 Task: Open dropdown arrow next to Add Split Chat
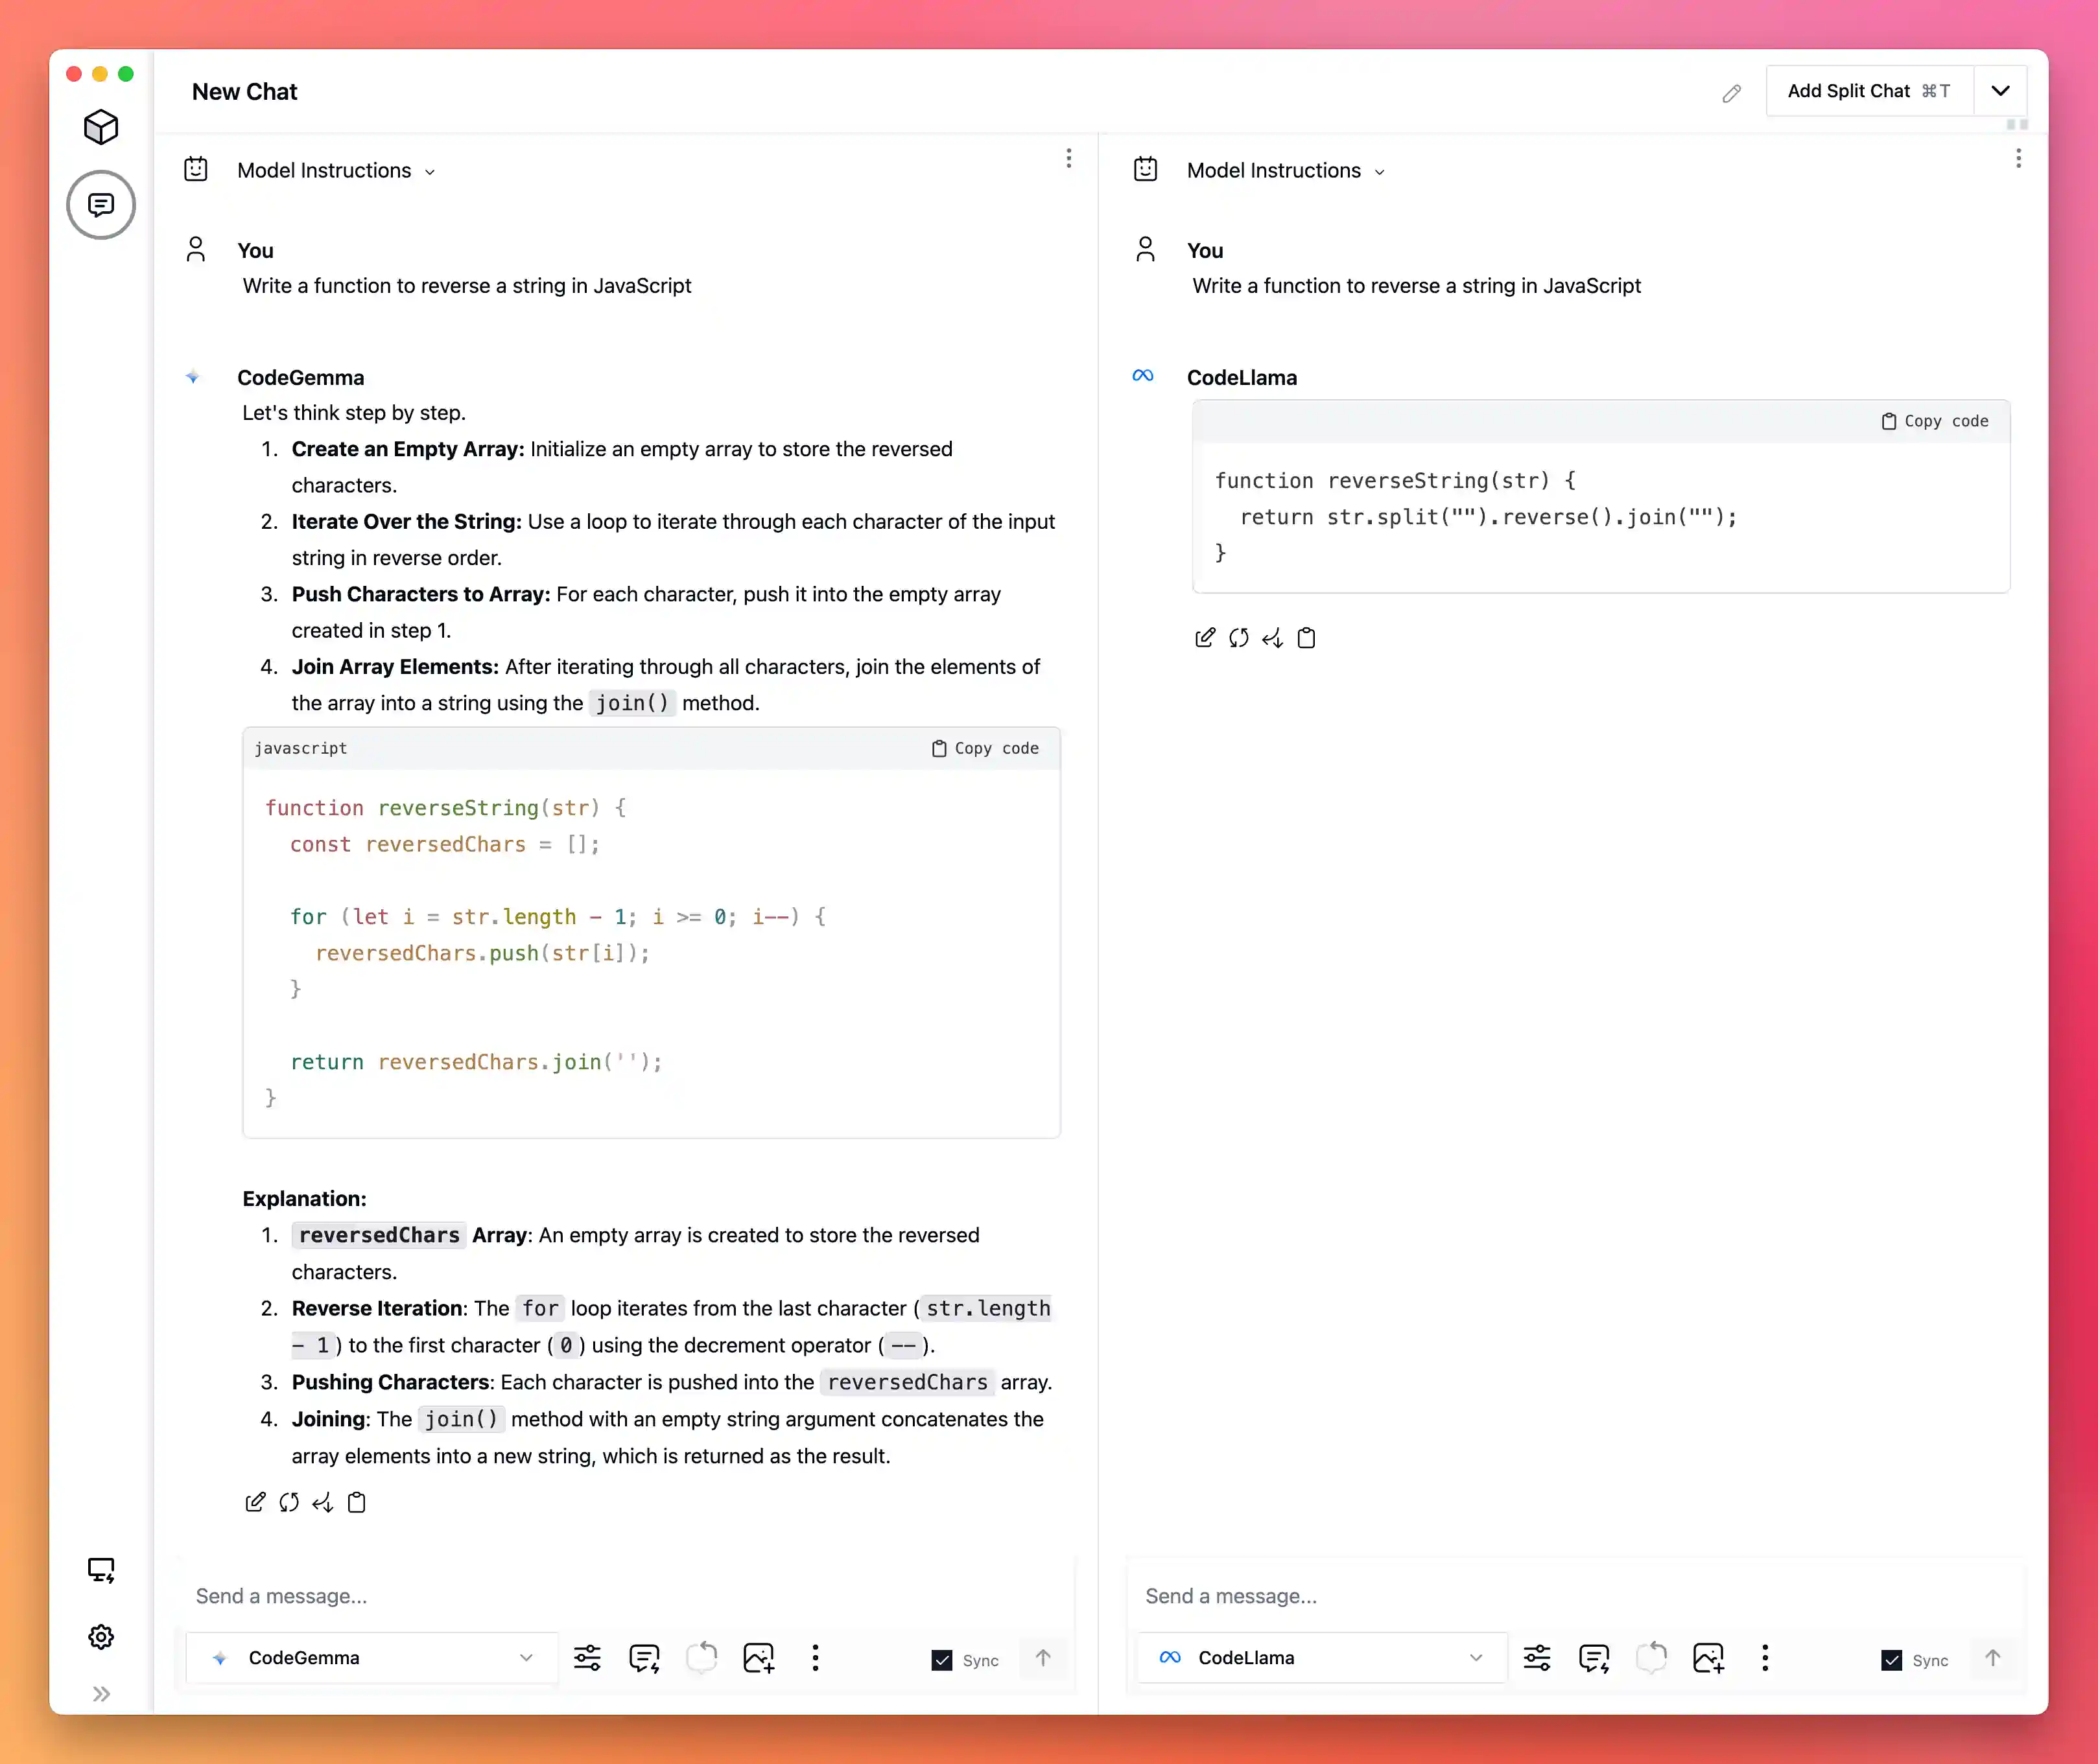(2000, 91)
